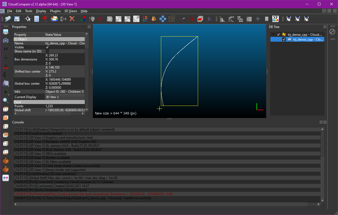
Task: Minimize the 3D View sub-window
Action: pos(324,11)
